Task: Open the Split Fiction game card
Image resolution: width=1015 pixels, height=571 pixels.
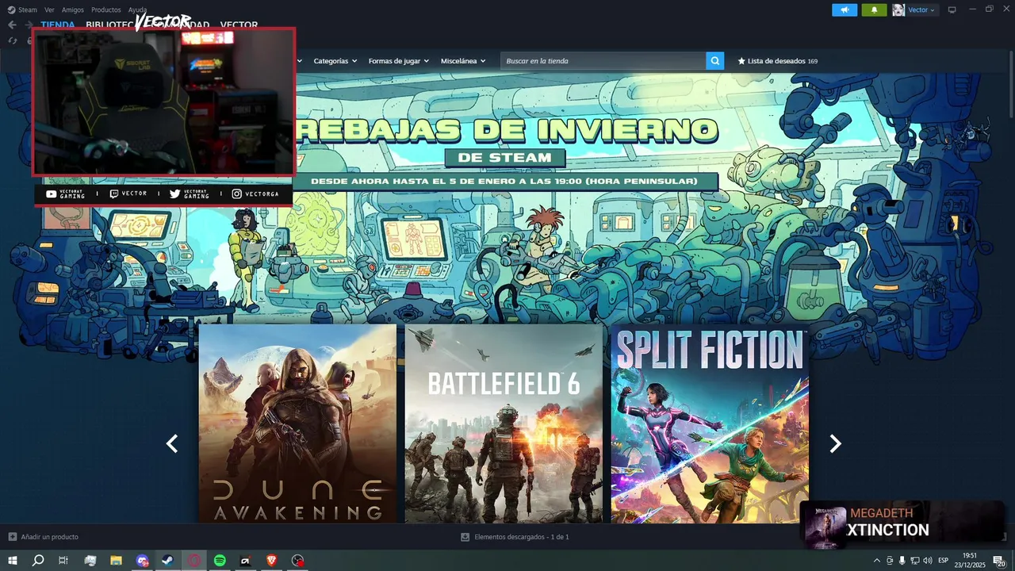Action: point(710,423)
